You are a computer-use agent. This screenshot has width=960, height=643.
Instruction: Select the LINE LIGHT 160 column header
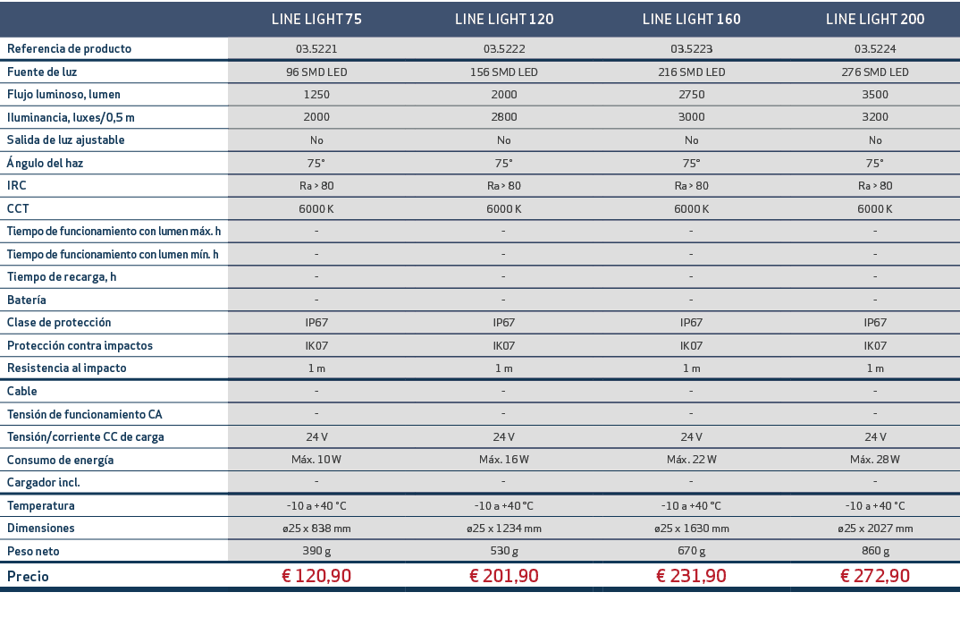[x=691, y=19]
